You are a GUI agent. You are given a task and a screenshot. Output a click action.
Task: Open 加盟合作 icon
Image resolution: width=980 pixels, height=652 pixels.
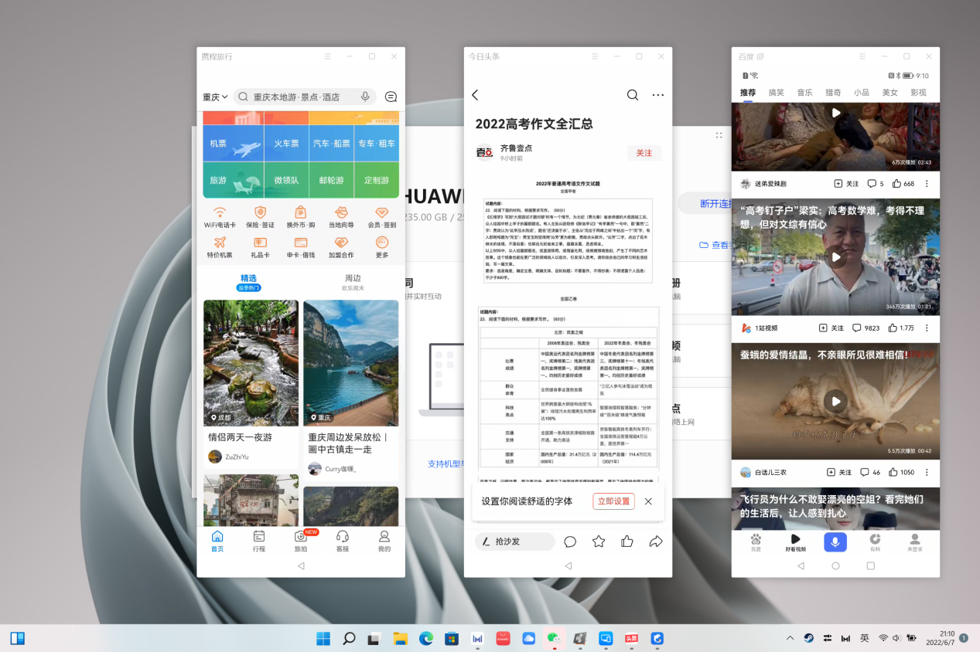[x=341, y=247]
